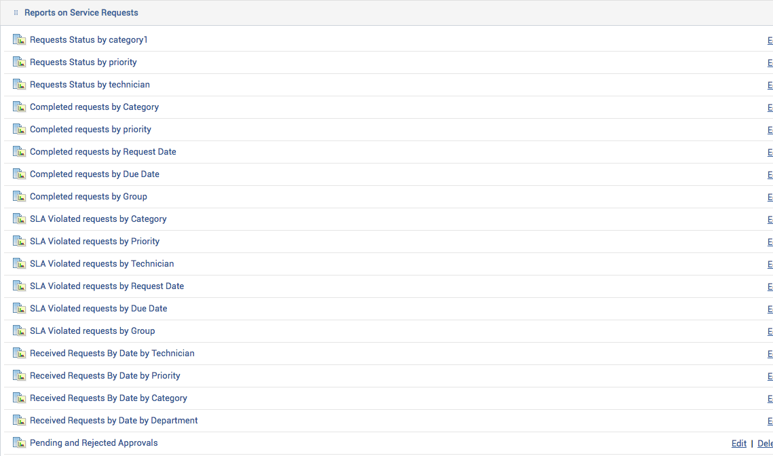Click the report icon beside Completed requests by Group
The width and height of the screenshot is (773, 456).
[x=19, y=196]
